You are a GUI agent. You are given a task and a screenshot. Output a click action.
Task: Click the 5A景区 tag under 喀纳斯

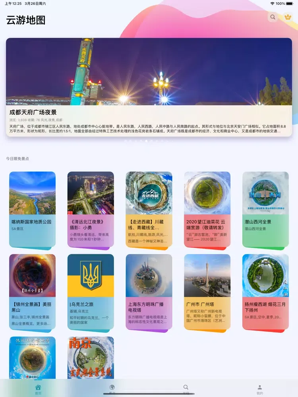tap(17, 229)
